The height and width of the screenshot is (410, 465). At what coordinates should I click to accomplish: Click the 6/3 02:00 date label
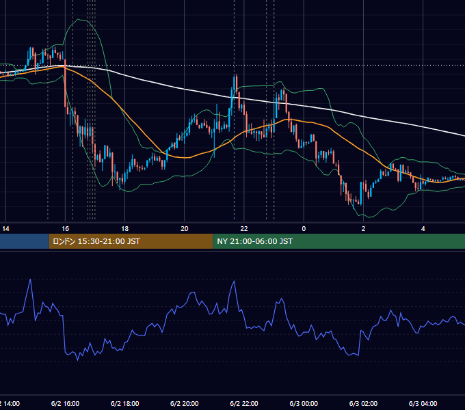click(363, 403)
